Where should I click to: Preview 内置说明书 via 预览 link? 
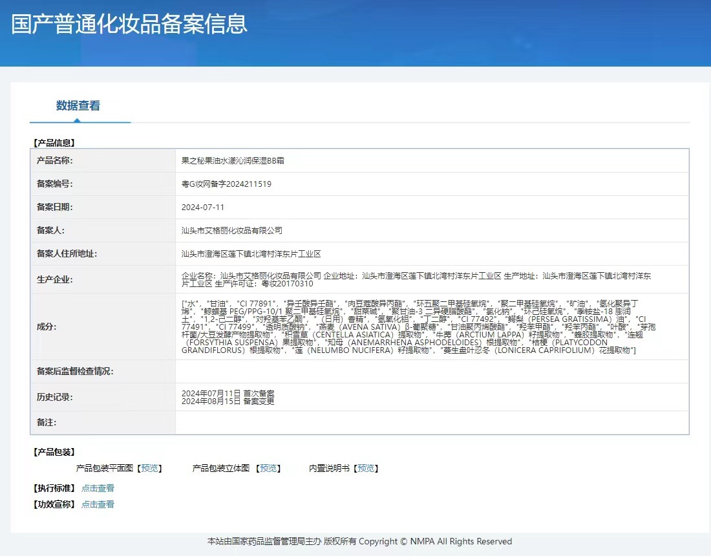click(366, 468)
